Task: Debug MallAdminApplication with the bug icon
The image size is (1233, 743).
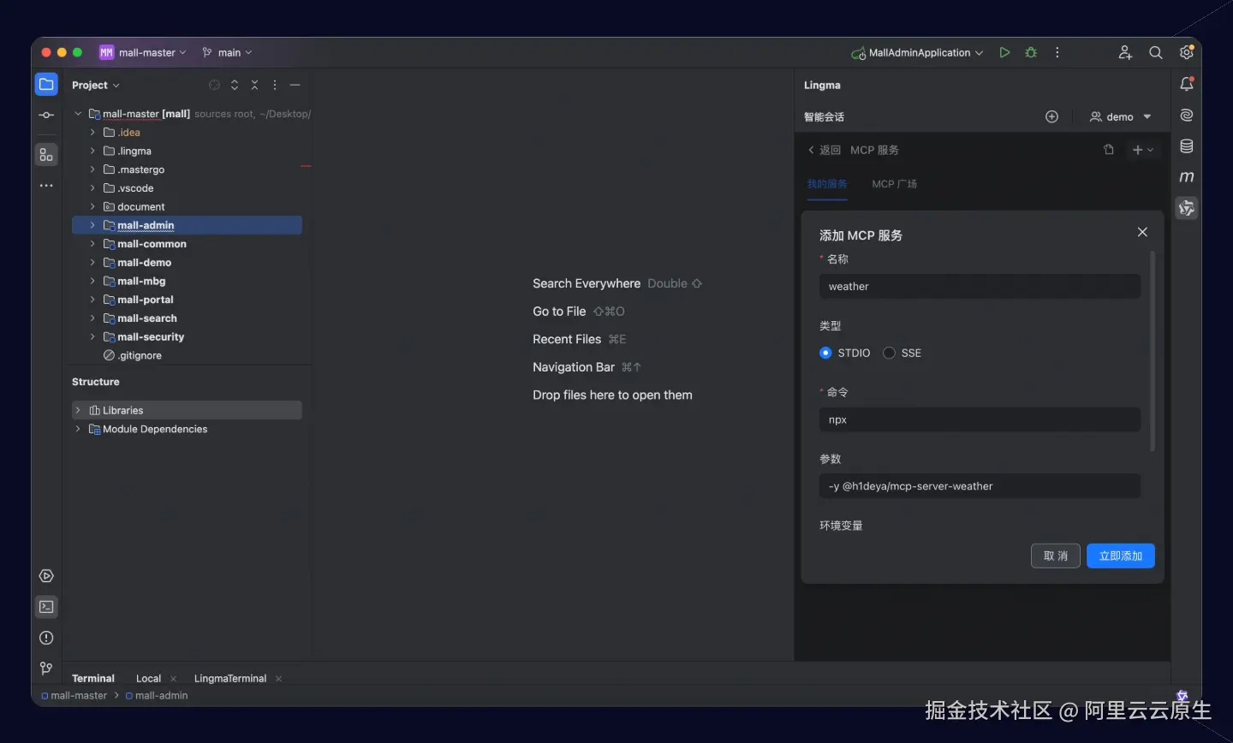Action: coord(1031,52)
